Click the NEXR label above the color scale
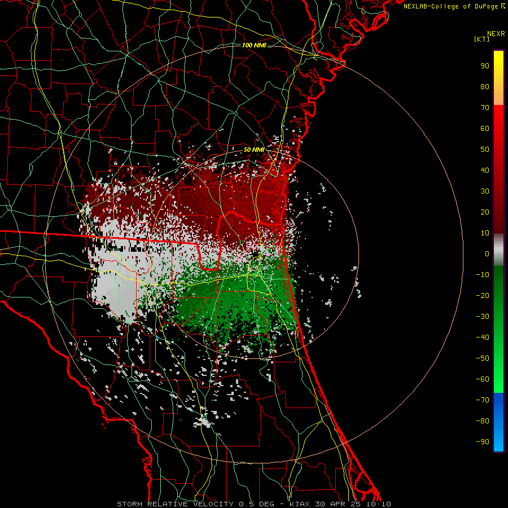The height and width of the screenshot is (508, 508). [x=496, y=34]
